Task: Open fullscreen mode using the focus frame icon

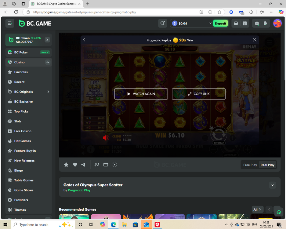Action: coord(114,165)
